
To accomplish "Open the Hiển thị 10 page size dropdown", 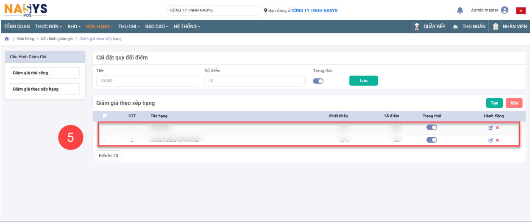I will 108,156.
